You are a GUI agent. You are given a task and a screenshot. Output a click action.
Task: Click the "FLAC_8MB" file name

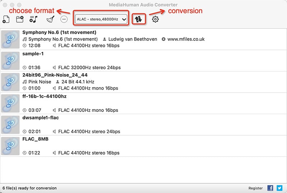35,139
